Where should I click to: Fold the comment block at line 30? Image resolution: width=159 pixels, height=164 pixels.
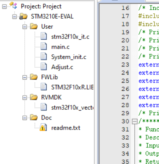pyautogui.click(x=135, y=121)
